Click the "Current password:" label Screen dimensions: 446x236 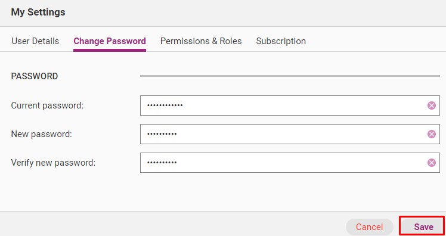[x=47, y=105]
